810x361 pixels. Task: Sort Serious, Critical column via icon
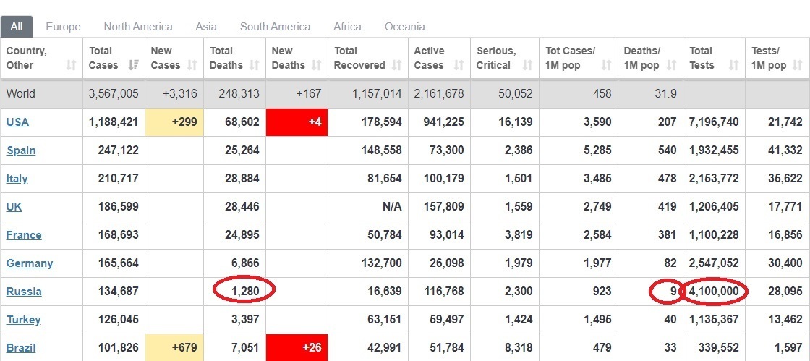pos(527,65)
